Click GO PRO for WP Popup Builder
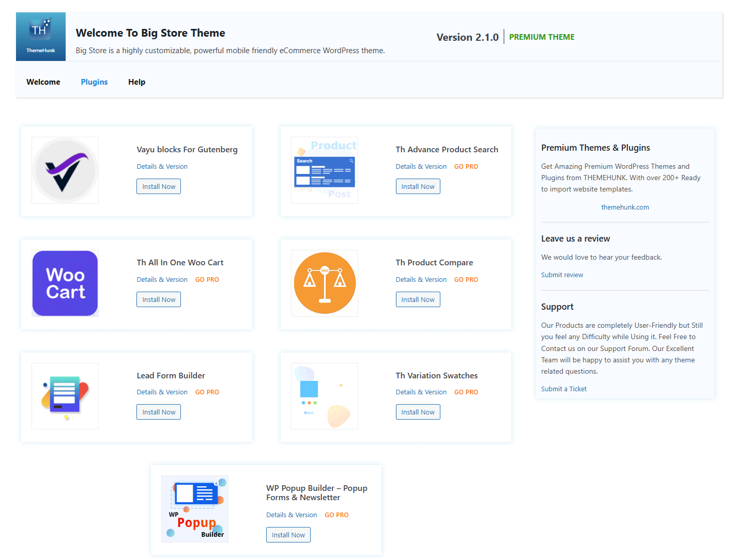735x559 pixels. coord(336,515)
